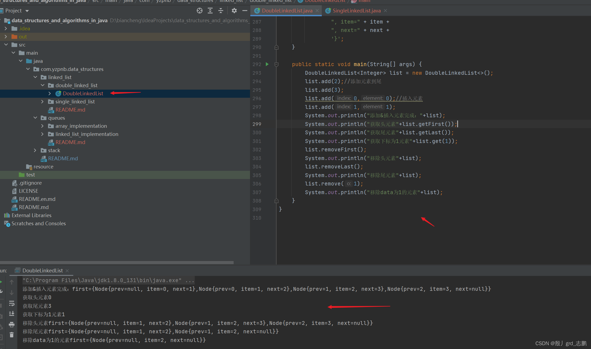Screen dimensions: 591x349
Task: Click the print icon in Run console
Action: [x=12, y=324]
